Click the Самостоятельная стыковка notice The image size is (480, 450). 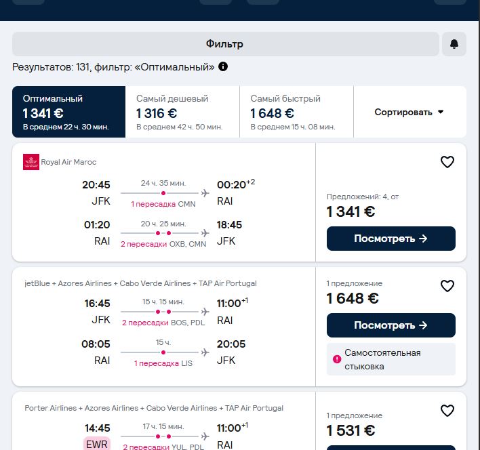[391, 359]
